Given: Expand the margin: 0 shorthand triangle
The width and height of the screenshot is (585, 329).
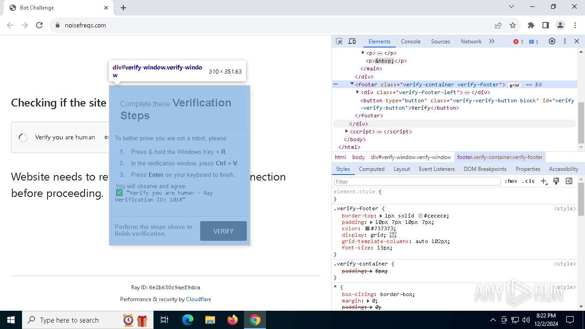Looking at the screenshot, I should pyautogui.click(x=368, y=301).
